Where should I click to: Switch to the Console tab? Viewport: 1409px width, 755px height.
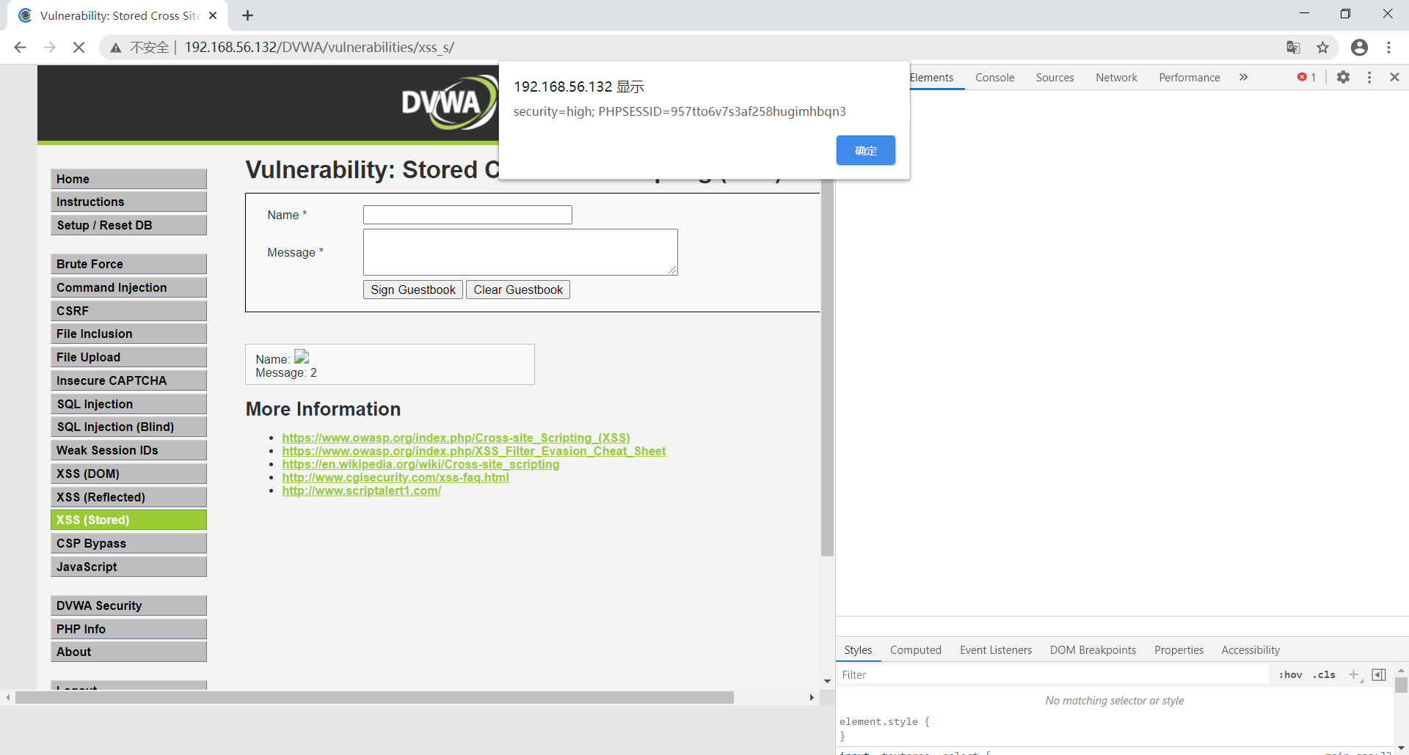[994, 77]
